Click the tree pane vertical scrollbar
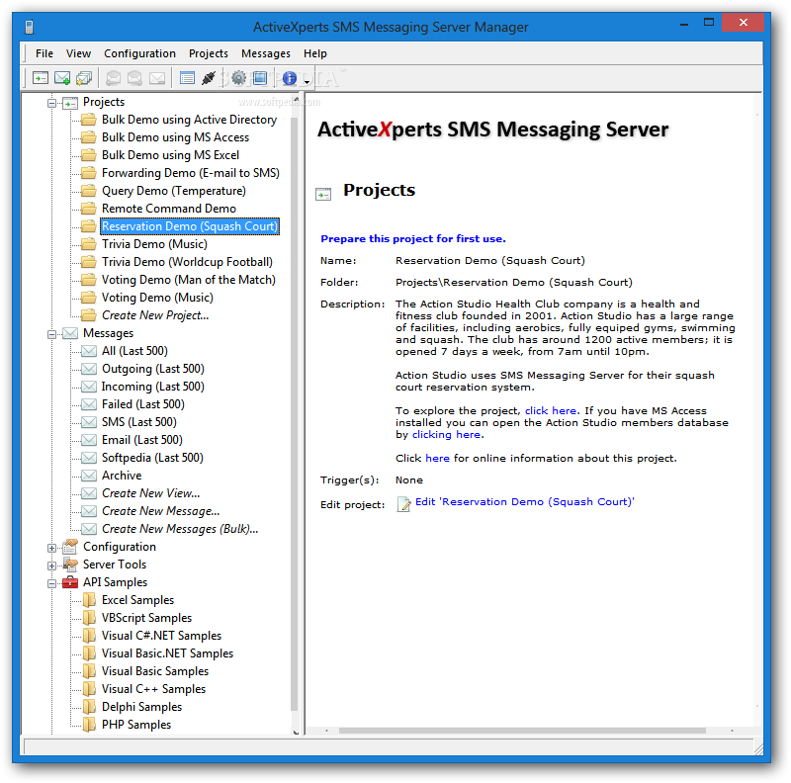The image size is (791, 783). point(296,413)
